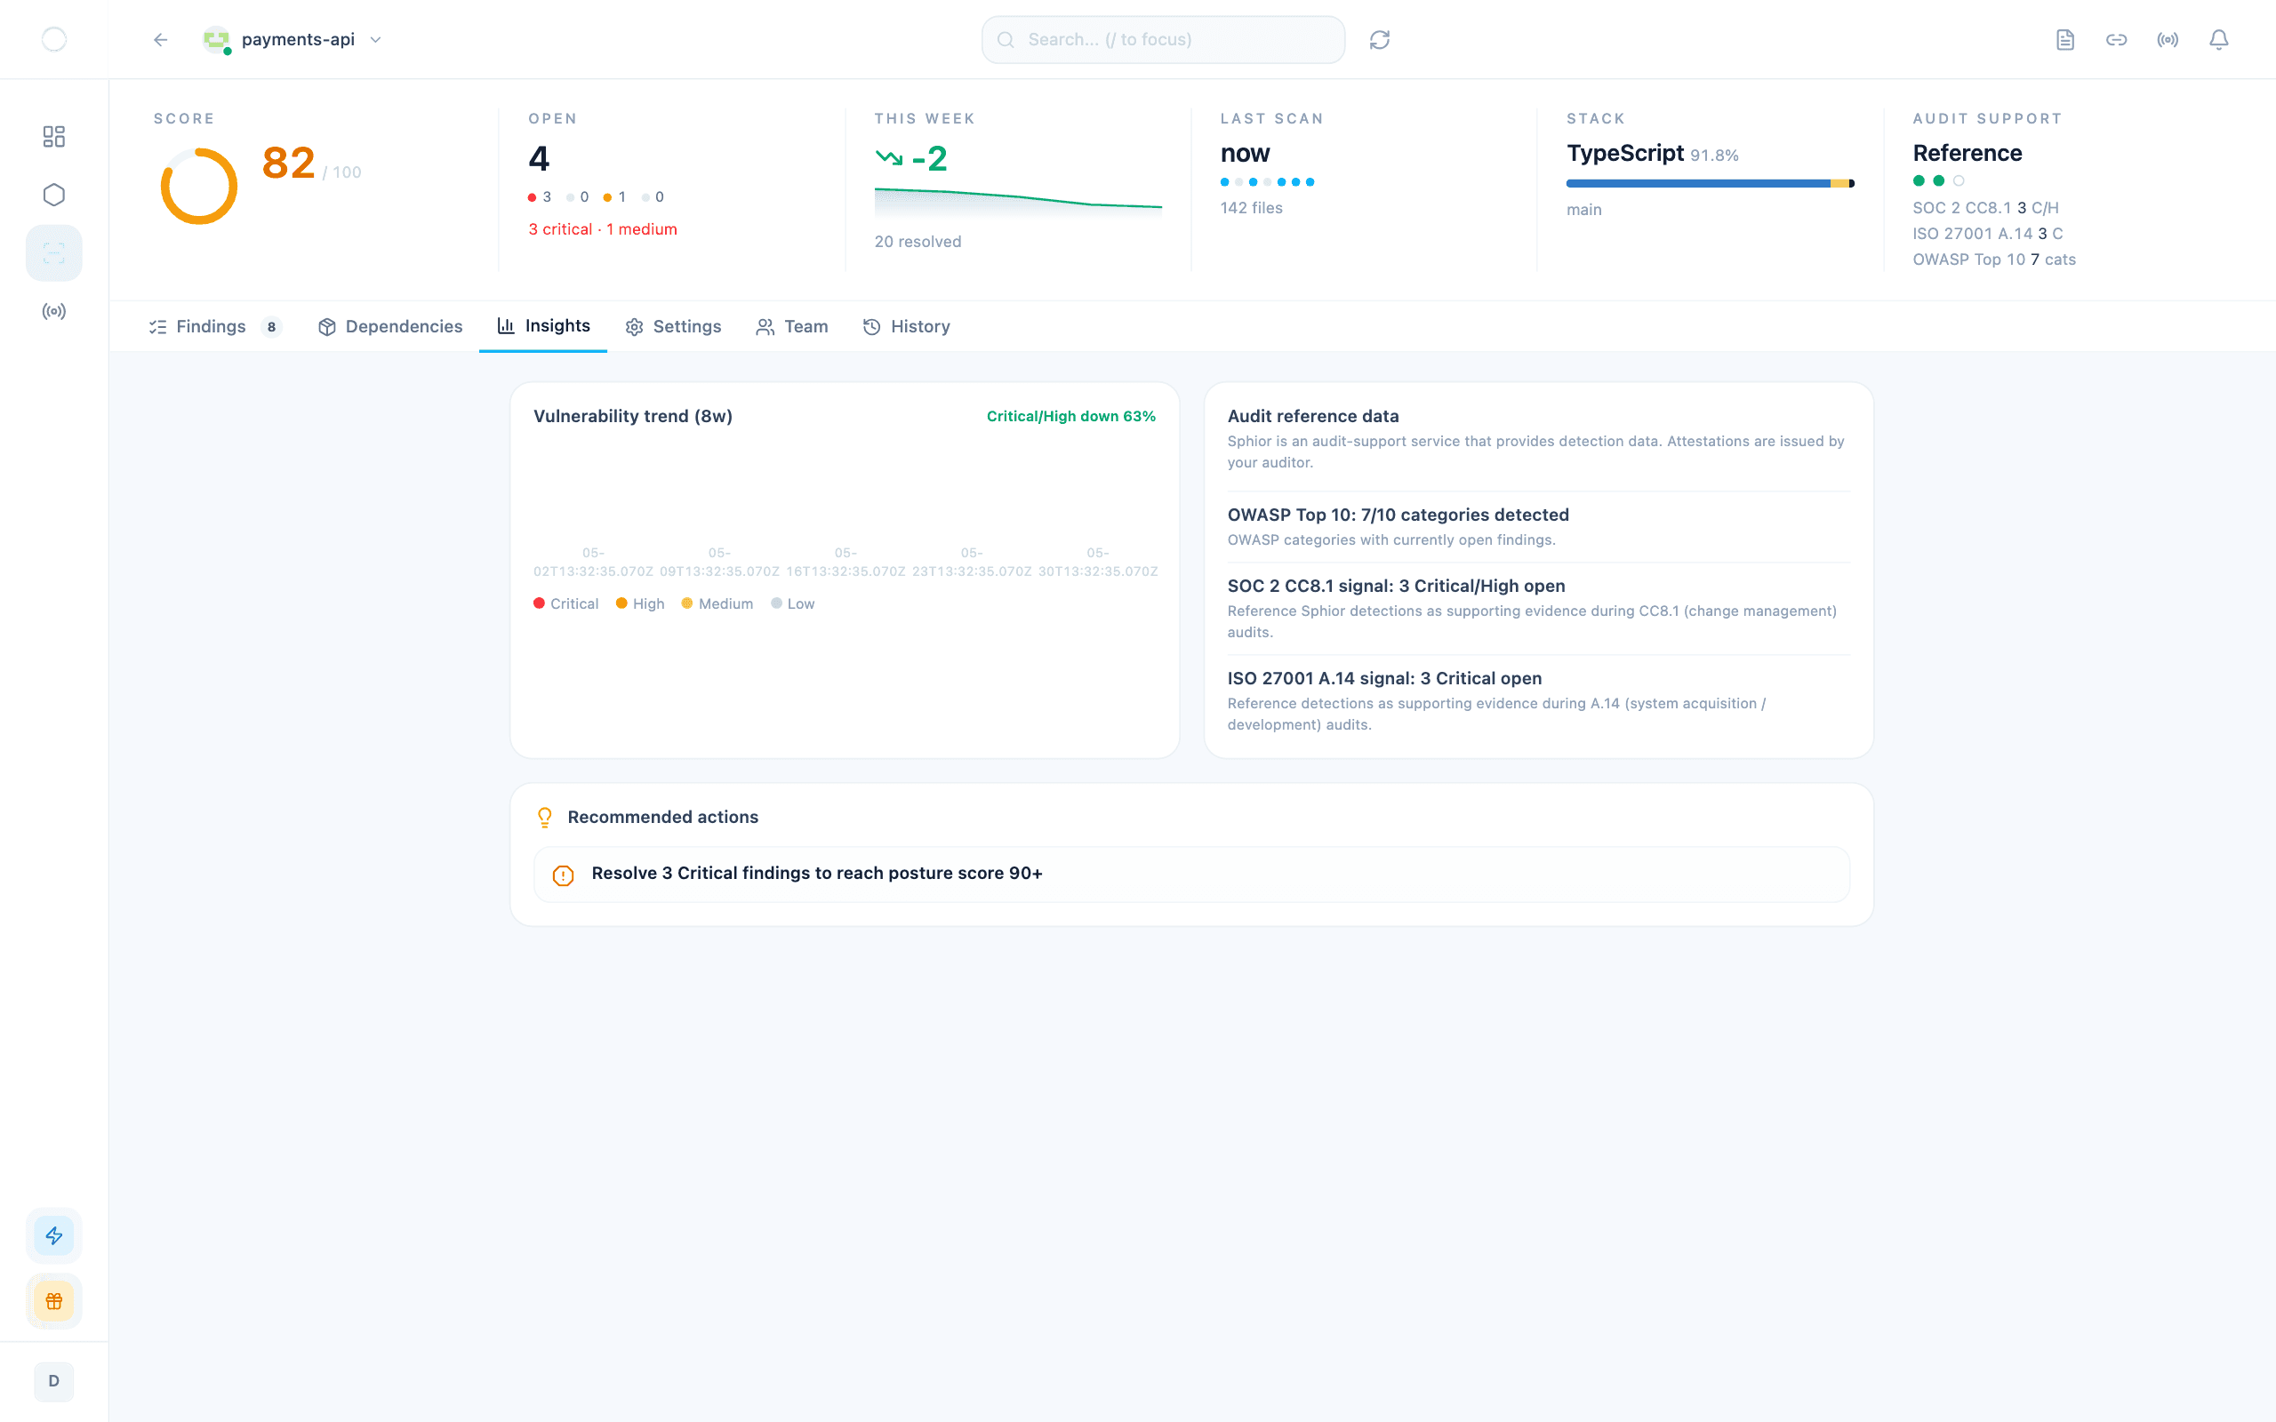The width and height of the screenshot is (2276, 1422).
Task: Click the lightbulb Recommended actions icon
Action: [x=544, y=818]
